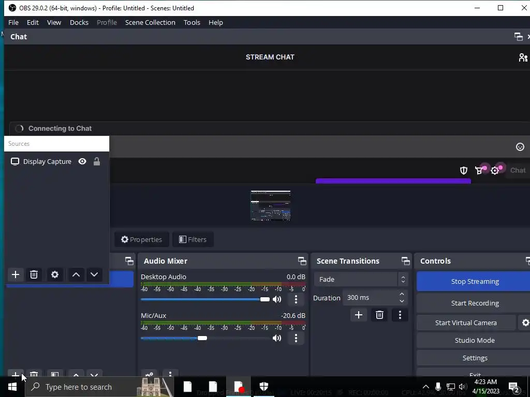Click the taskbar search box
This screenshot has width=530, height=397.
(x=100, y=387)
